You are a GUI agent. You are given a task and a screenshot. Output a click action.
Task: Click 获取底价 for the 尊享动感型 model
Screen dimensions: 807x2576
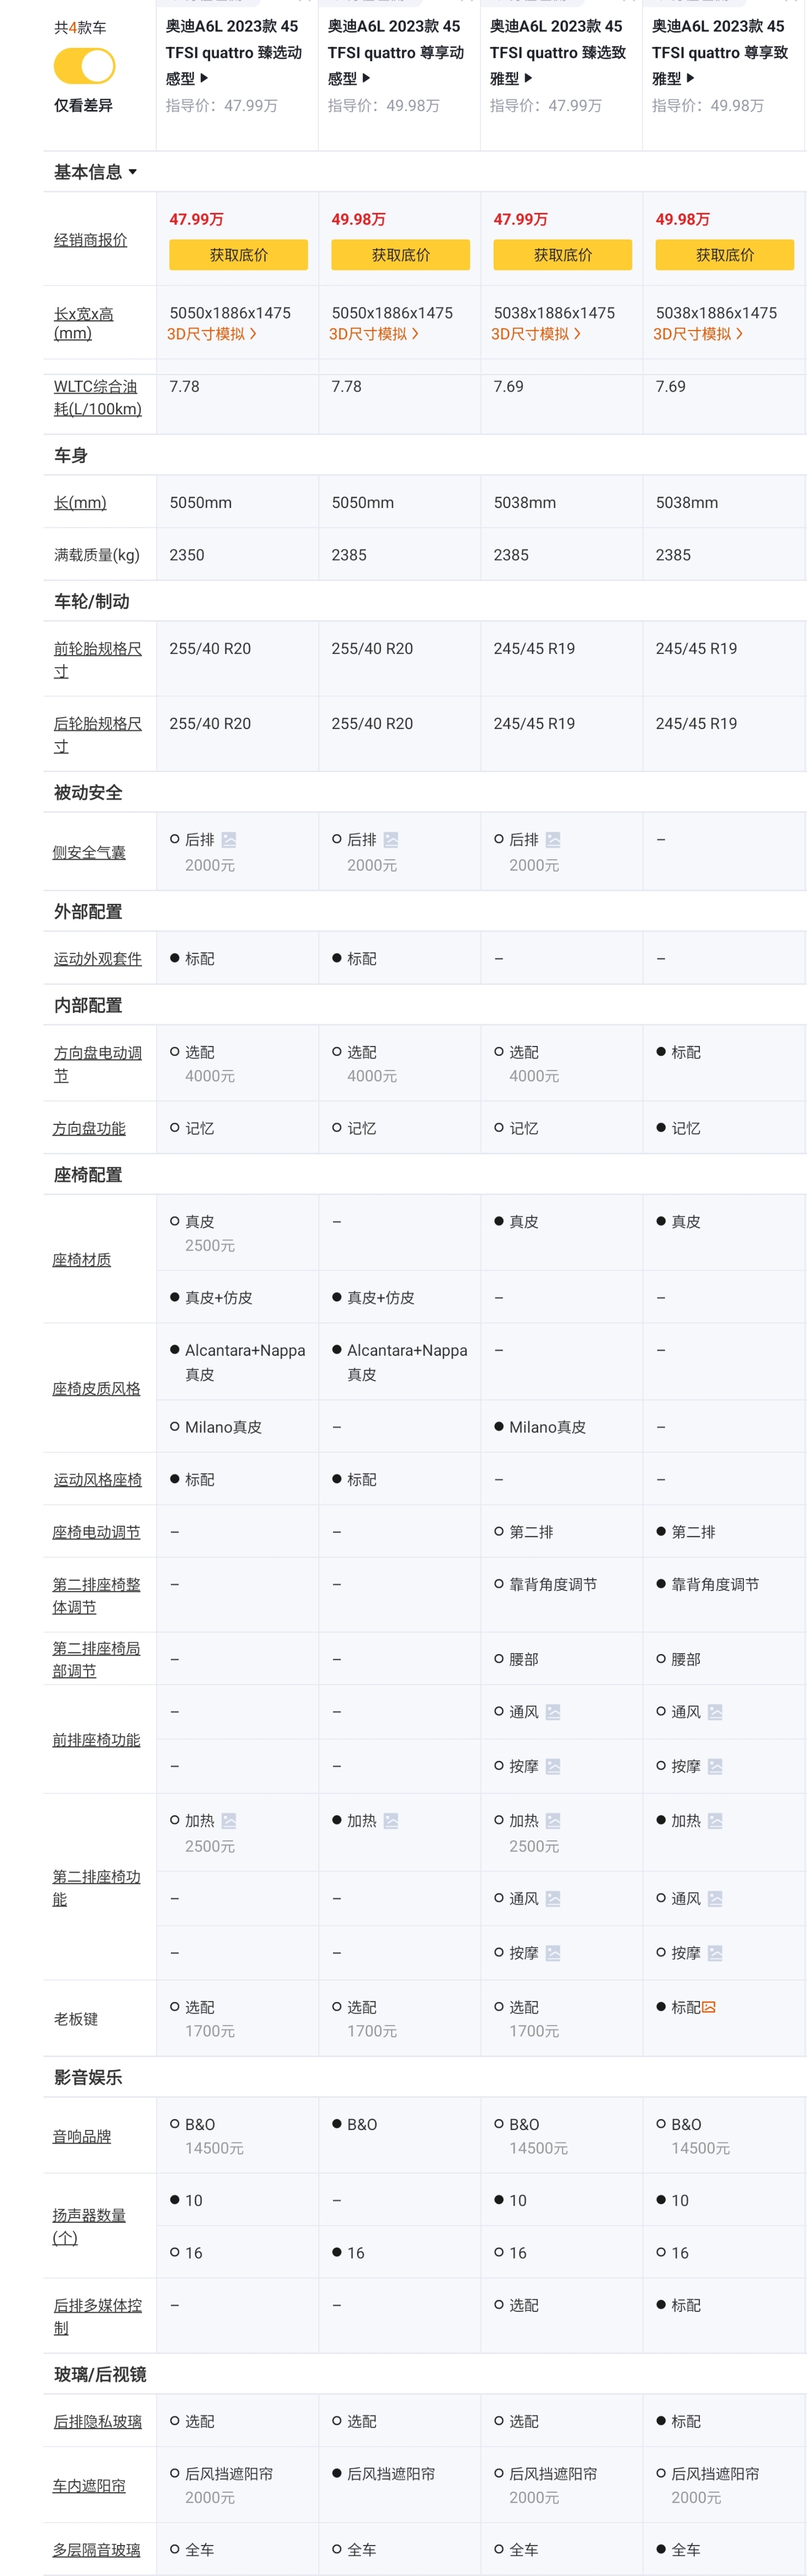pyautogui.click(x=400, y=255)
